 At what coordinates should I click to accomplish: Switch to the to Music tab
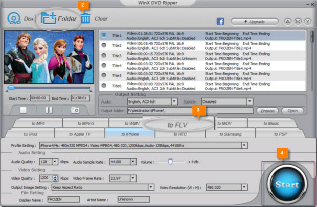coord(271,123)
